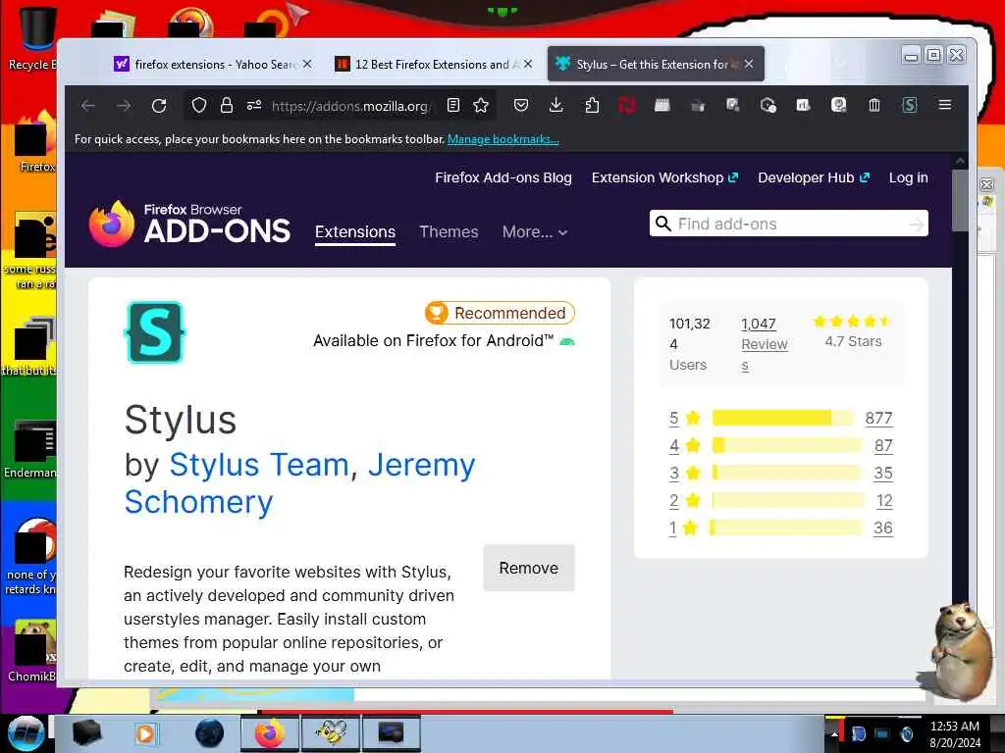
Task: Click the tracking protection shield icon
Action: tap(198, 105)
